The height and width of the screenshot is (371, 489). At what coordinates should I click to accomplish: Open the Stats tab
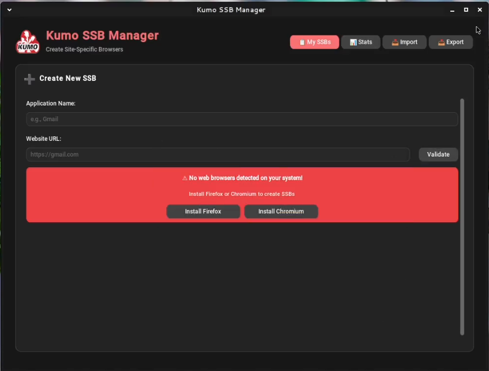coord(361,42)
